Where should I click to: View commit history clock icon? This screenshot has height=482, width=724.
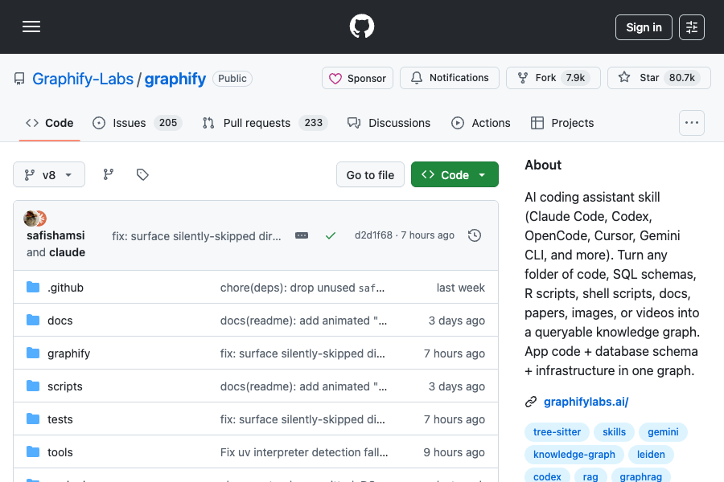tap(474, 235)
